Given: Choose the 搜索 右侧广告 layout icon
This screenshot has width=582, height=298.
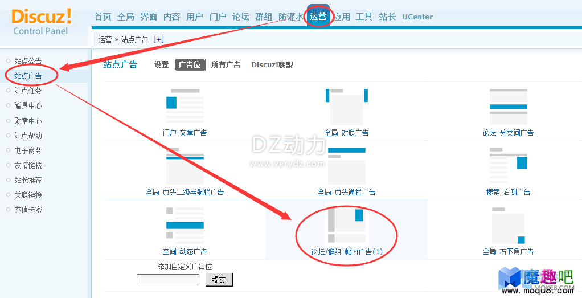Looking at the screenshot, I should click(x=508, y=166).
